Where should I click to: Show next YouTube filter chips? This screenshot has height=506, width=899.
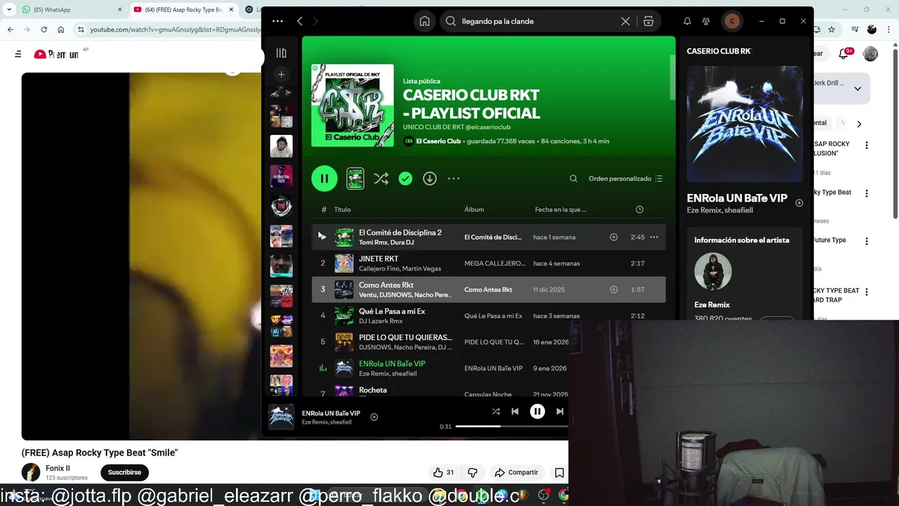(x=859, y=124)
